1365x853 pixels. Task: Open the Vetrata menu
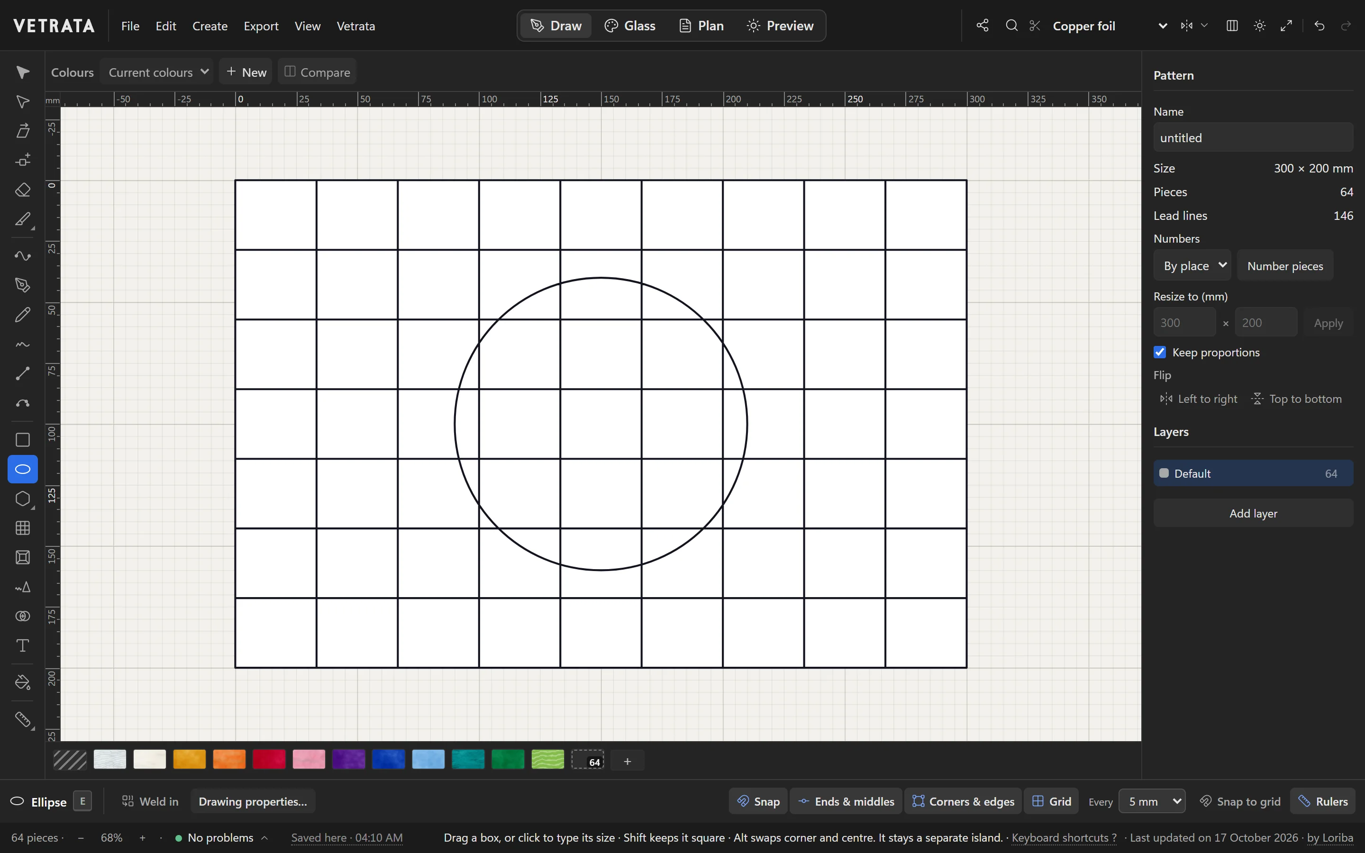point(356,26)
